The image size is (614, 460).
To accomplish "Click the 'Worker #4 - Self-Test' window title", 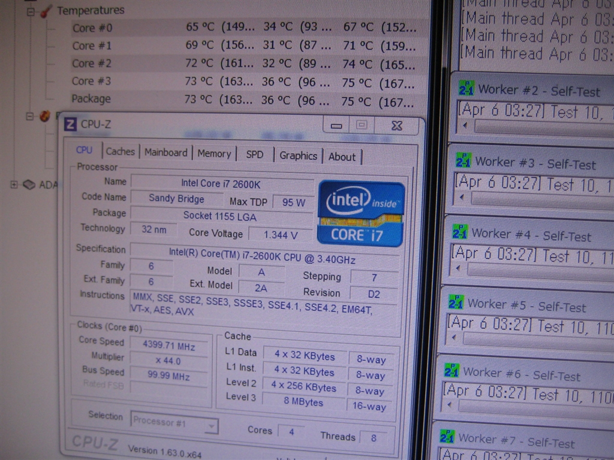I will coord(531,235).
